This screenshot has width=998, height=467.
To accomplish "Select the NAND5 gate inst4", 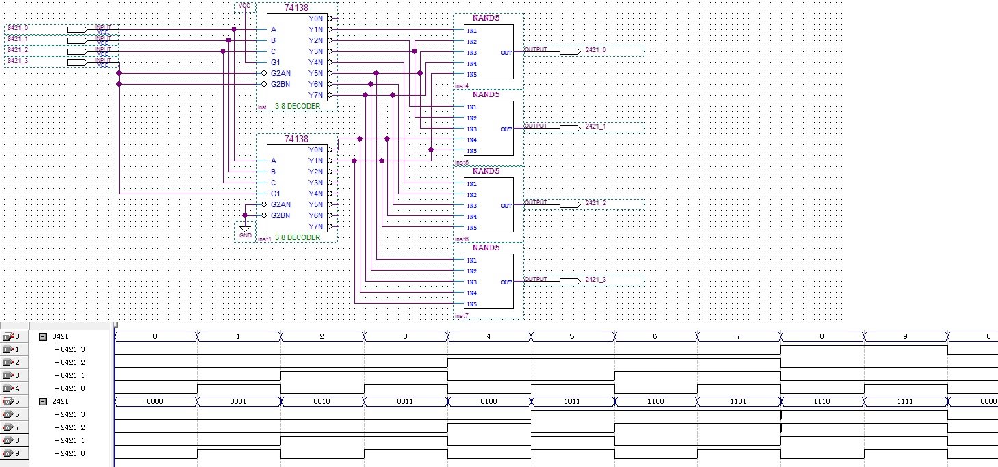I will tap(489, 53).
